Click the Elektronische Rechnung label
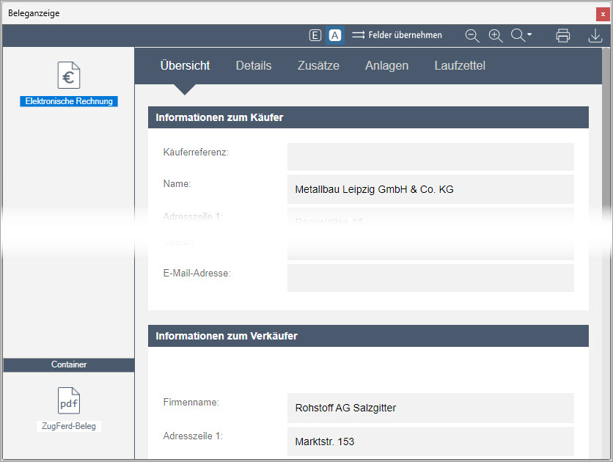The image size is (613, 462). tap(69, 101)
